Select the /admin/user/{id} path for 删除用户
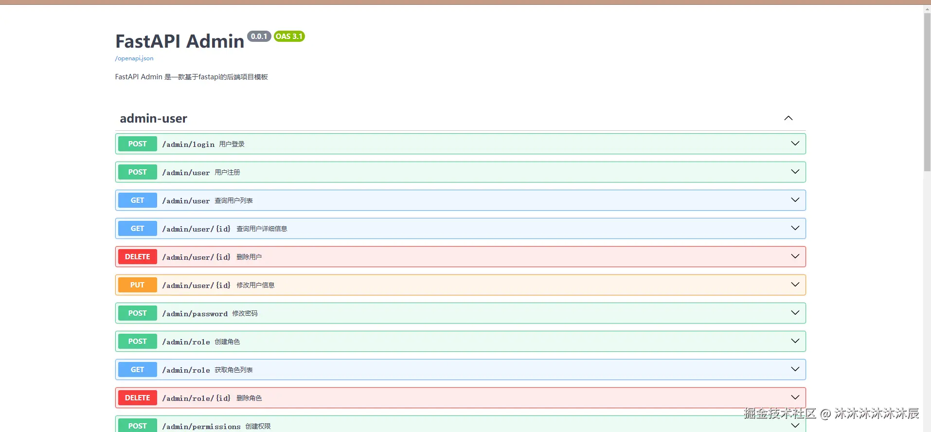Viewport: 931px width, 432px height. (197, 257)
